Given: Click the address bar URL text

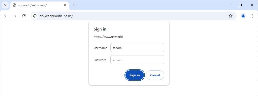Looking at the screenshot, I should (x=56, y=16).
